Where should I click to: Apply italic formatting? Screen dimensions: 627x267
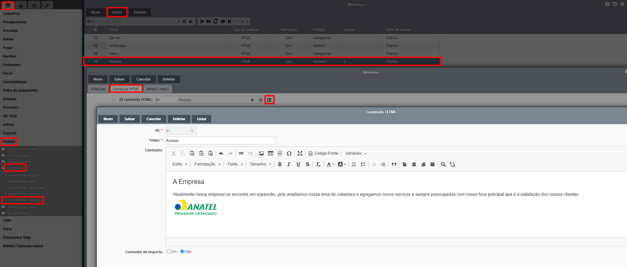tap(289, 164)
